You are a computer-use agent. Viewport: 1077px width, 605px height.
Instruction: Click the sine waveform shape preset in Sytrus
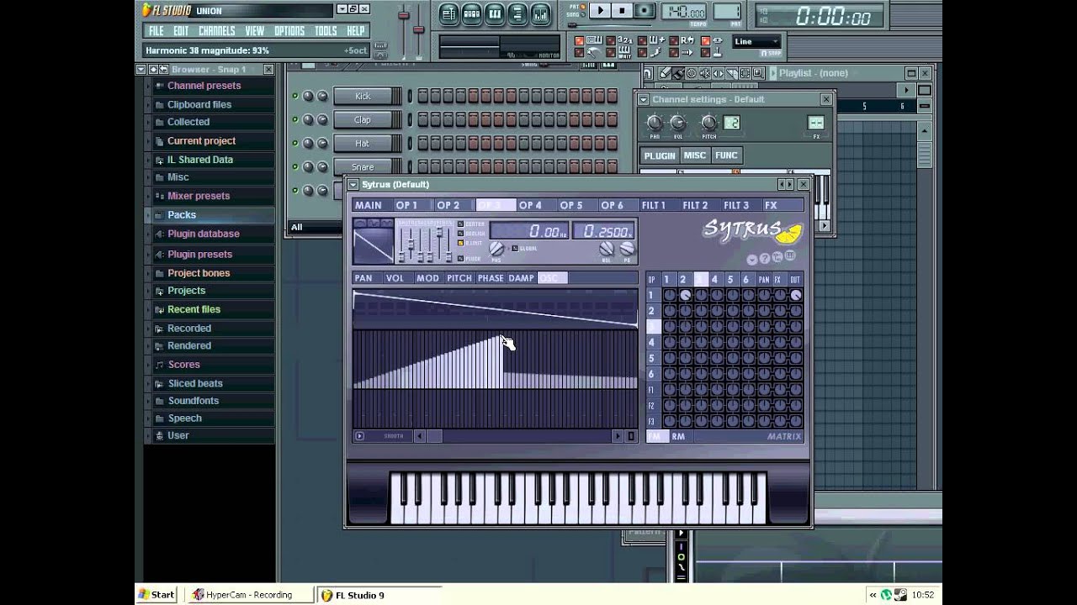[x=360, y=224]
